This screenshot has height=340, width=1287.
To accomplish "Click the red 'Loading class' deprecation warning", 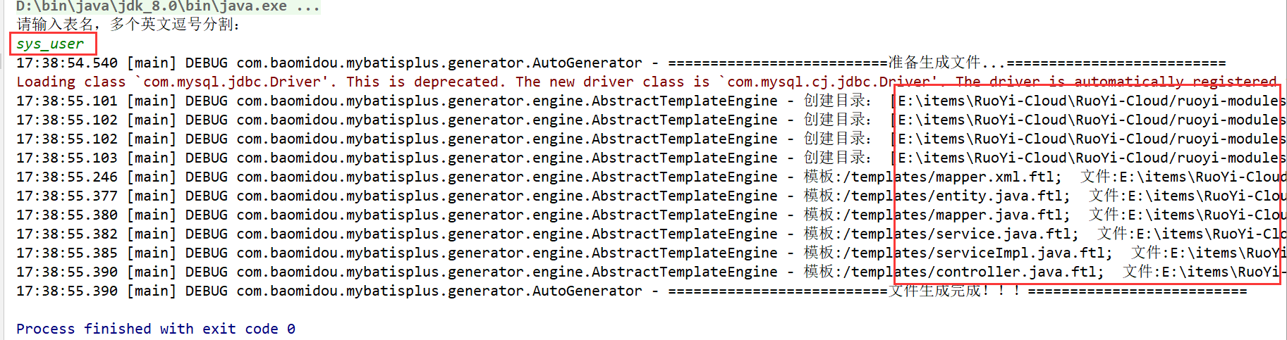I will 647,82.
